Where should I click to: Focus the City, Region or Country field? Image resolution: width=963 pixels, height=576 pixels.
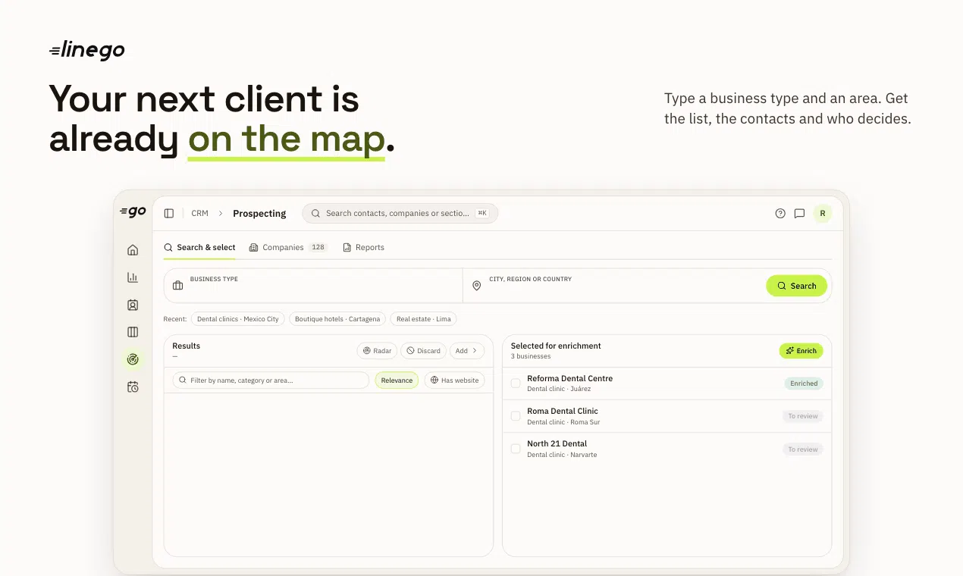click(x=614, y=286)
